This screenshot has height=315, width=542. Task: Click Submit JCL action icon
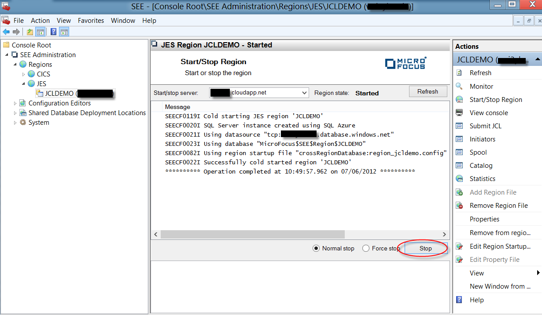tap(460, 126)
